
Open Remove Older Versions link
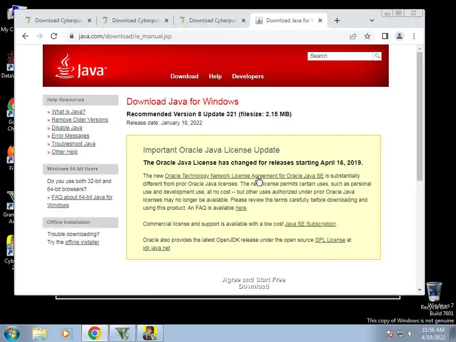(80, 120)
